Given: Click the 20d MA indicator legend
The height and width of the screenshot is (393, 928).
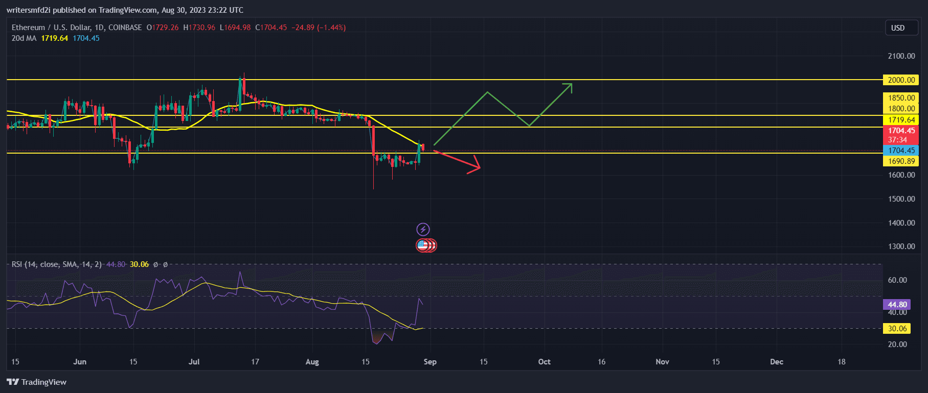Looking at the screenshot, I should pos(24,38).
